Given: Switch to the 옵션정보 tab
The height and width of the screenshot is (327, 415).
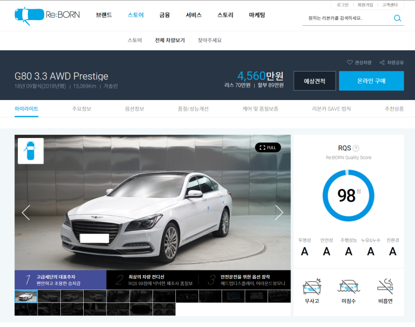Looking at the screenshot, I should click(x=135, y=109).
